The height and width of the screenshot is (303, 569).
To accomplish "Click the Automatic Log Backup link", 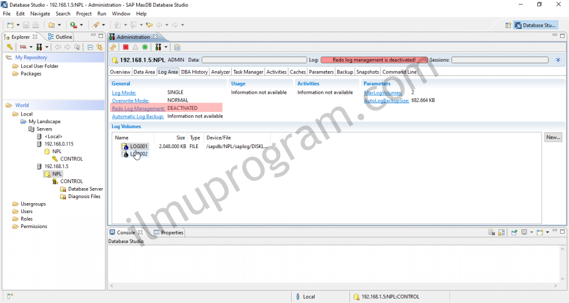I will pos(138,117).
